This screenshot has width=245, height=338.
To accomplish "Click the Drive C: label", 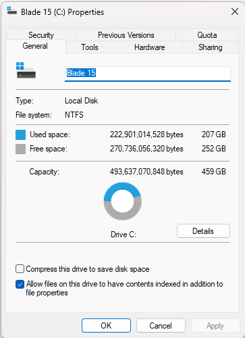I will coord(124,235).
